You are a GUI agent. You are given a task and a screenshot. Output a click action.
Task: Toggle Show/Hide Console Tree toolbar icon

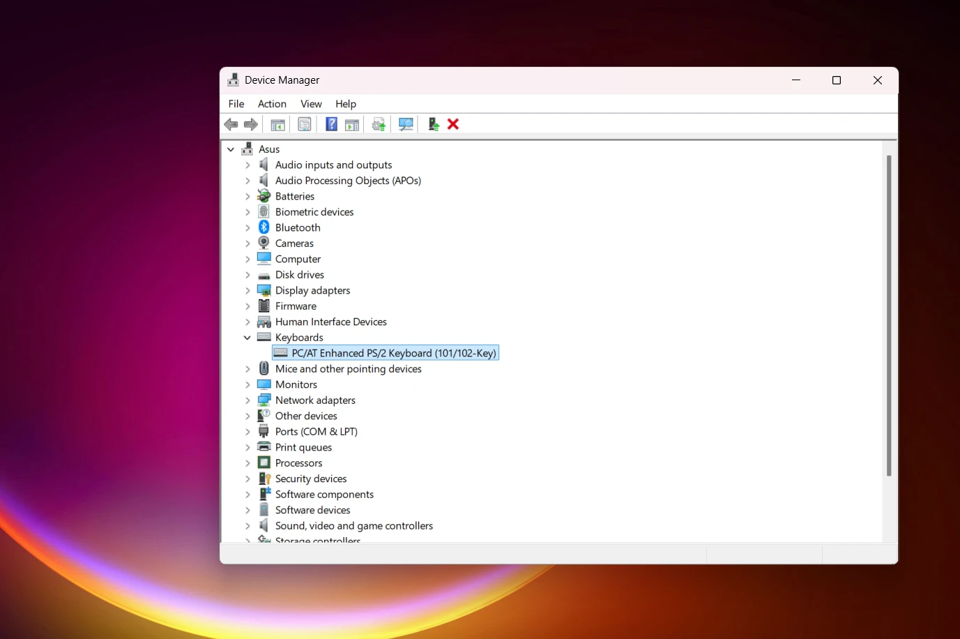(277, 124)
